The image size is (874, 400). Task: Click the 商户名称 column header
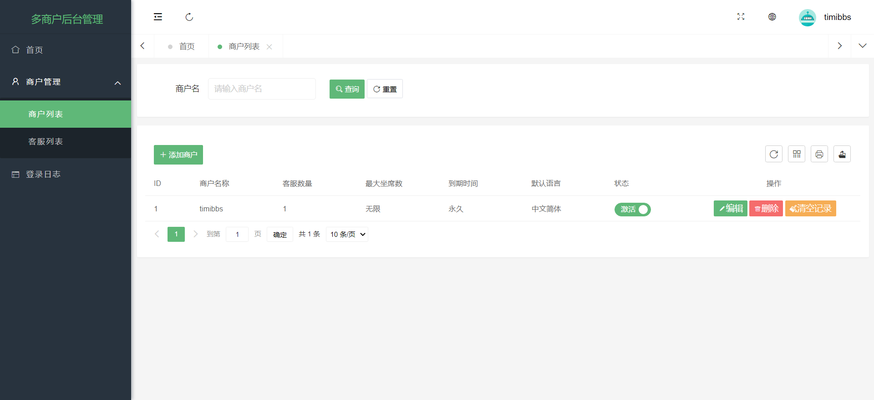tap(214, 184)
